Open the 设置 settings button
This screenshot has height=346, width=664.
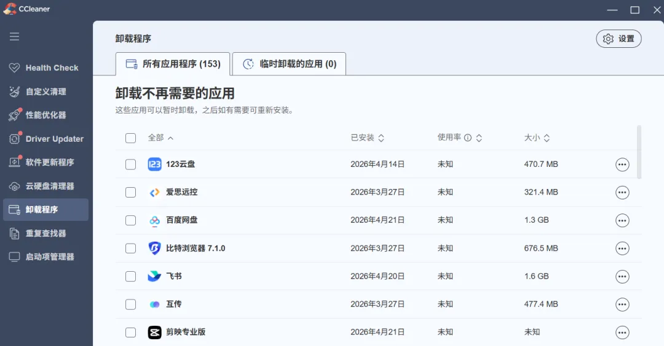[619, 39]
